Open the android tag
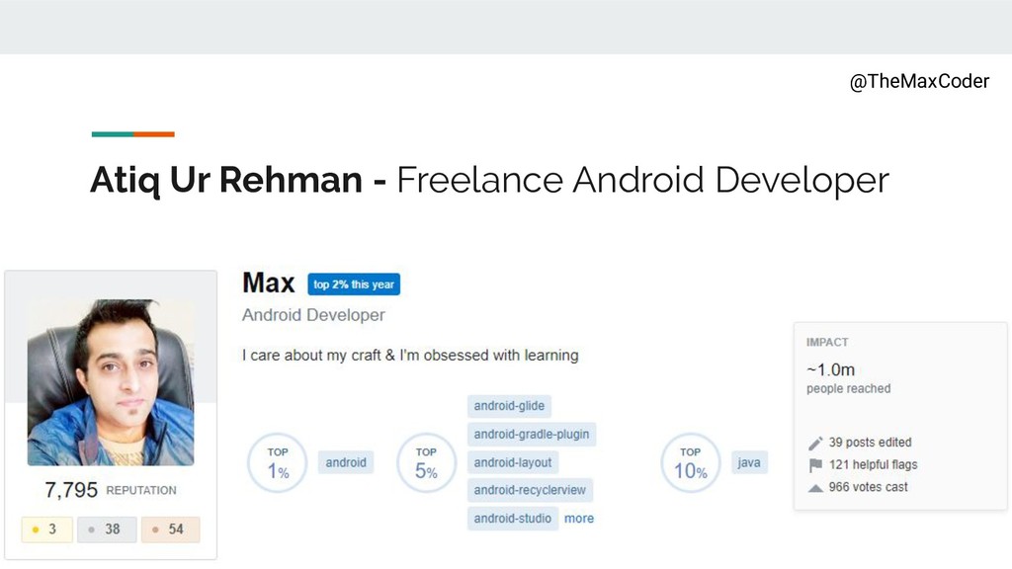This screenshot has height=569, width=1012. coord(346,462)
